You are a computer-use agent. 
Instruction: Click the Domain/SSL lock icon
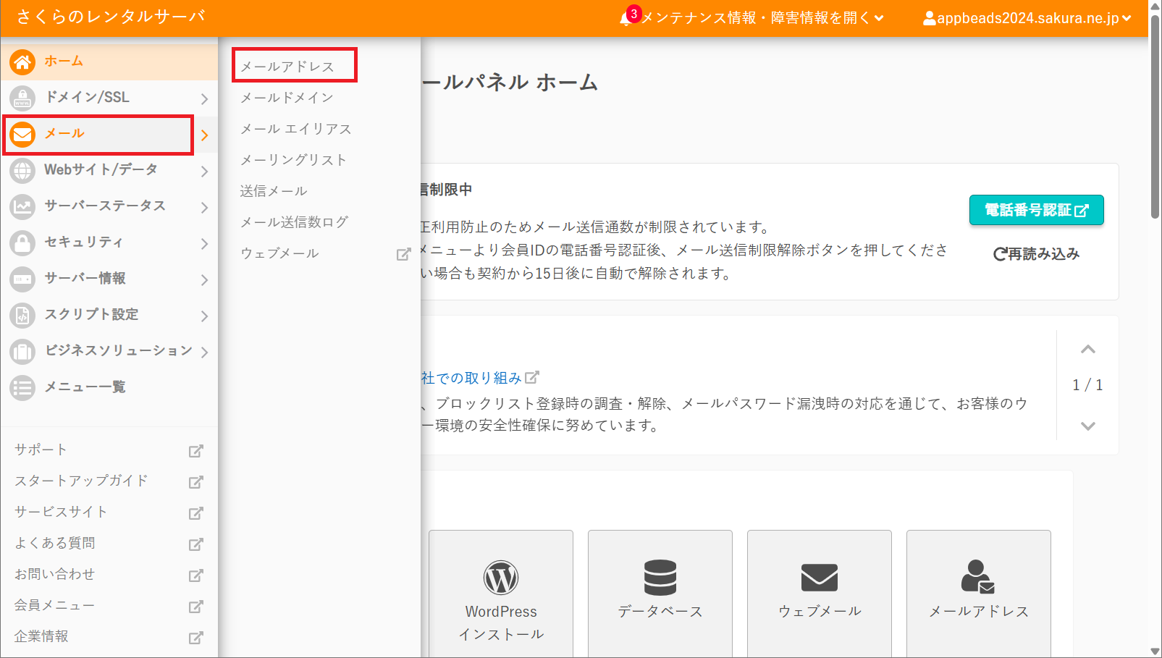22,98
